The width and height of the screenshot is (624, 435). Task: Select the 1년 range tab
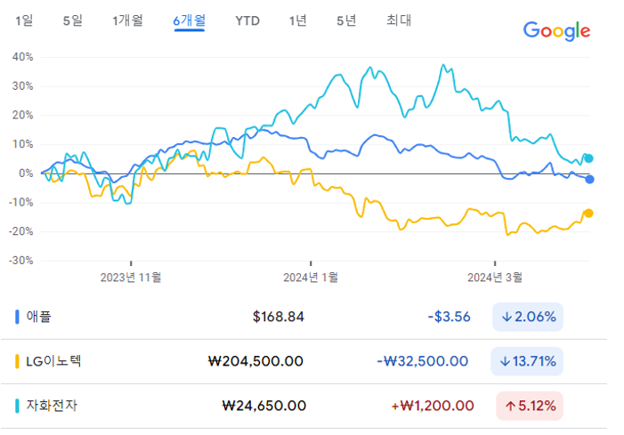coord(297,20)
